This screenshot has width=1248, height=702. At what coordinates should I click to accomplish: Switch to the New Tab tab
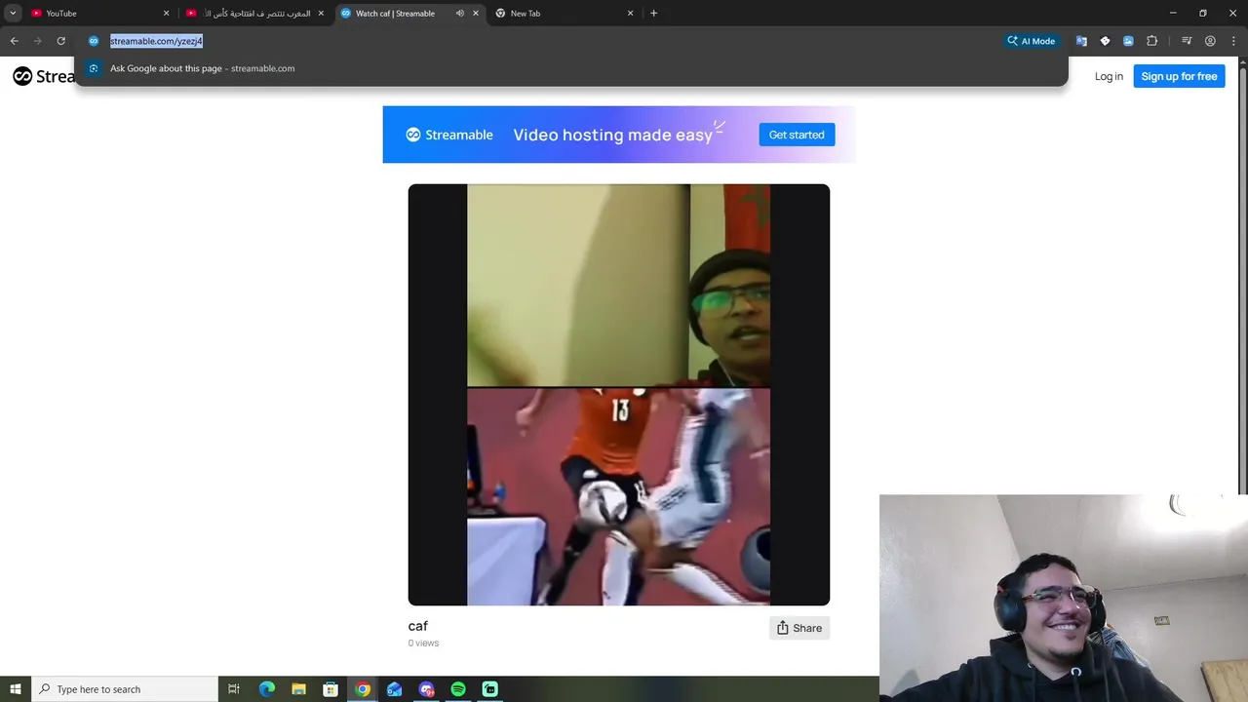[x=564, y=14]
